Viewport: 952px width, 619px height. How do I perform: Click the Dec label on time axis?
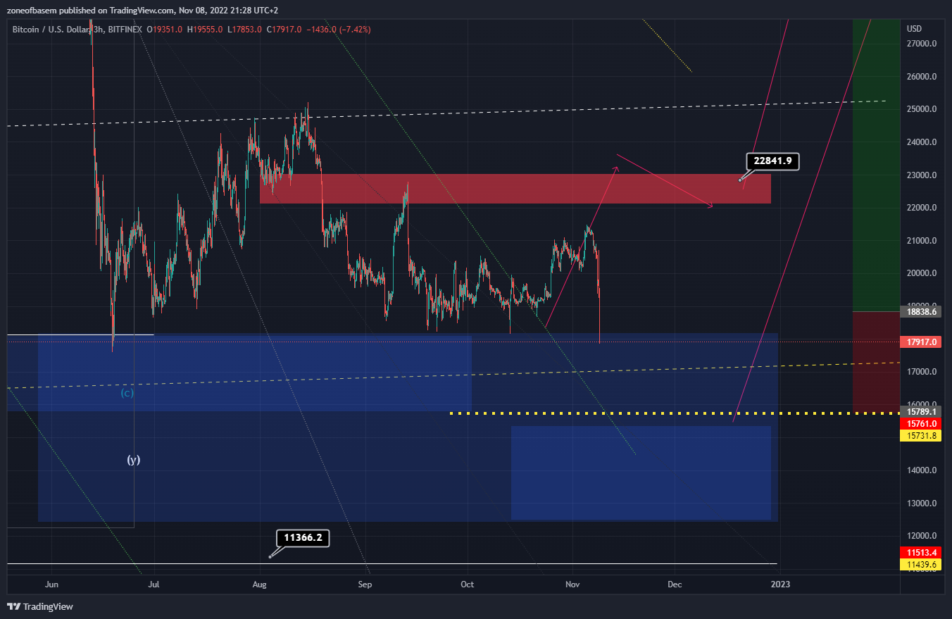[x=675, y=584]
